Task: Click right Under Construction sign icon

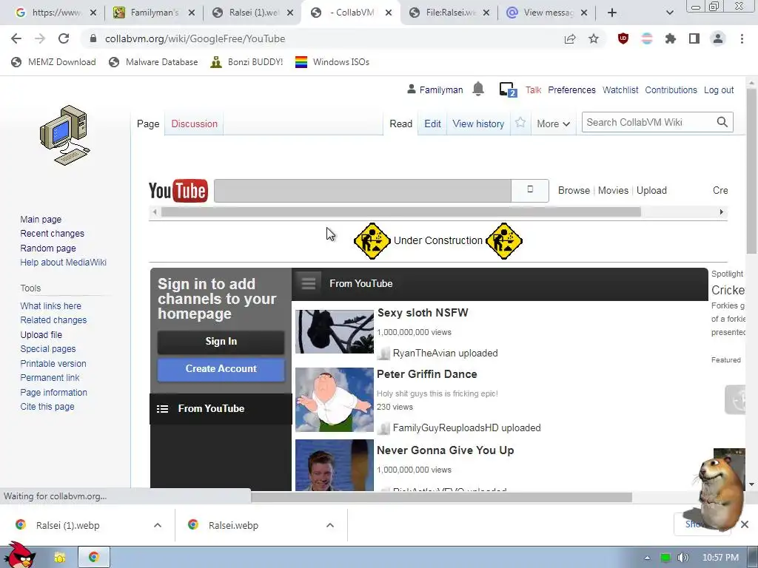Action: click(x=503, y=240)
